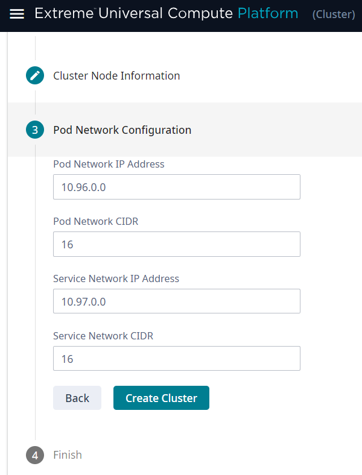Focus the Pod Network IP Address field

tap(176, 187)
